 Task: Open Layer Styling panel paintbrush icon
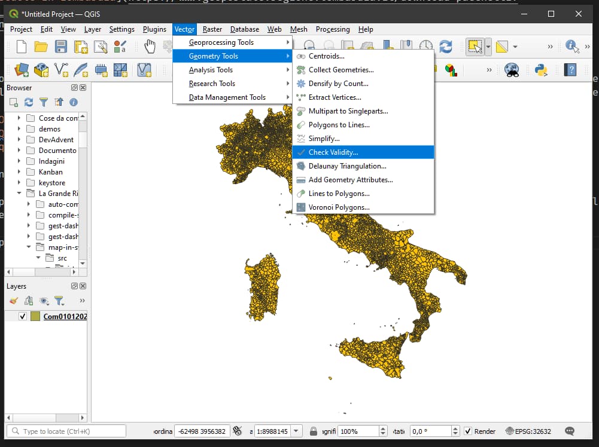pyautogui.click(x=14, y=301)
